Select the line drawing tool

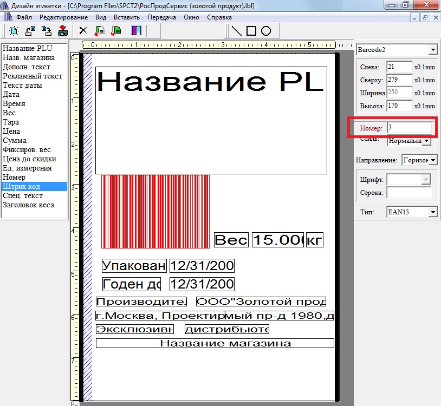pyautogui.click(x=237, y=30)
